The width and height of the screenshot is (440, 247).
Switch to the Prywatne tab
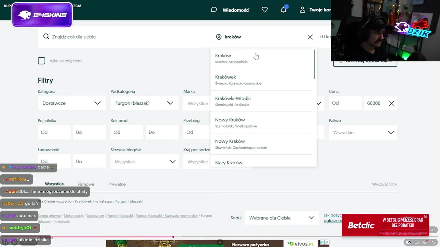click(x=117, y=184)
